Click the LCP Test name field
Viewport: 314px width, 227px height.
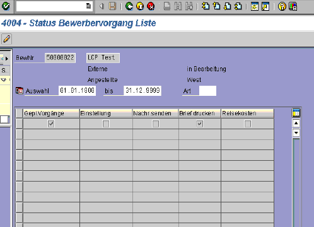tap(103, 58)
